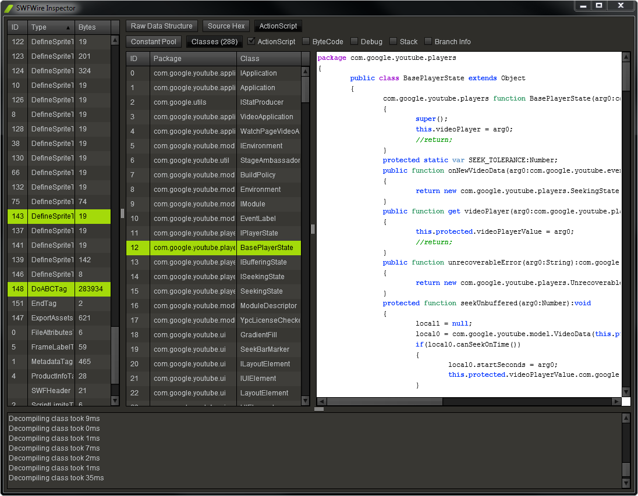Click code view scroll down arrow
Image resolution: width=638 pixels, height=496 pixels.
626,392
